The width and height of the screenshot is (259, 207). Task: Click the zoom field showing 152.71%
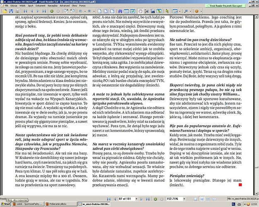pyautogui.click(x=174, y=199)
